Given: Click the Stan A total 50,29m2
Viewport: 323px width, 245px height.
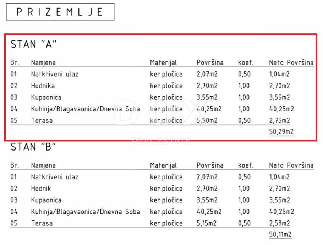Looking at the screenshot, I should pos(281,132).
